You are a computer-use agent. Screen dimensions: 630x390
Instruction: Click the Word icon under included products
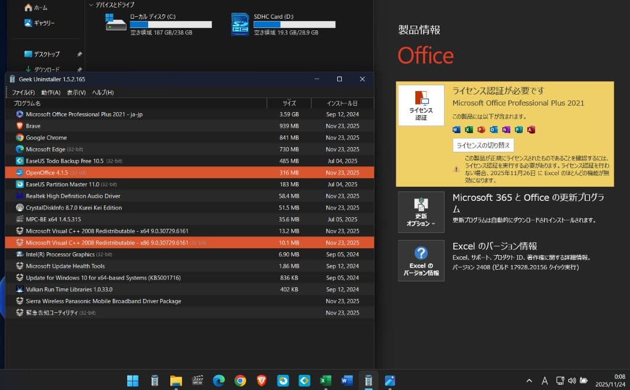point(455,129)
